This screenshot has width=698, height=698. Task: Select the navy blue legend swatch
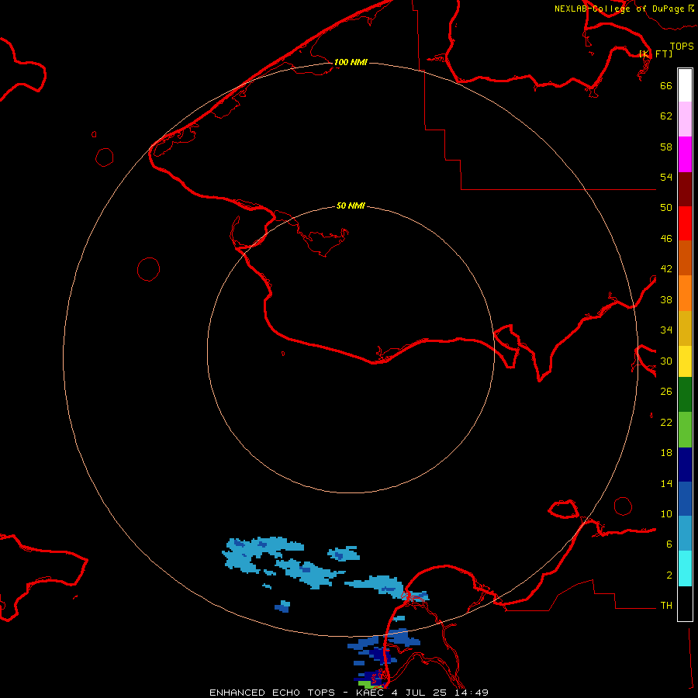[x=685, y=465]
